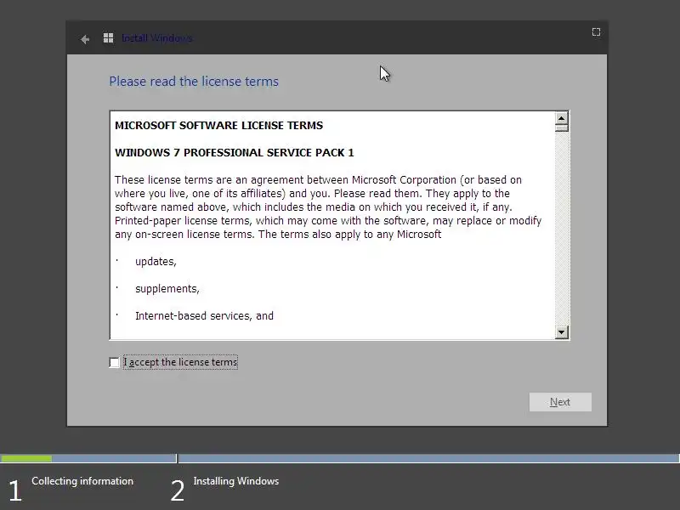Click the 'supplements,' bullet item
The image size is (680, 510).
(167, 289)
